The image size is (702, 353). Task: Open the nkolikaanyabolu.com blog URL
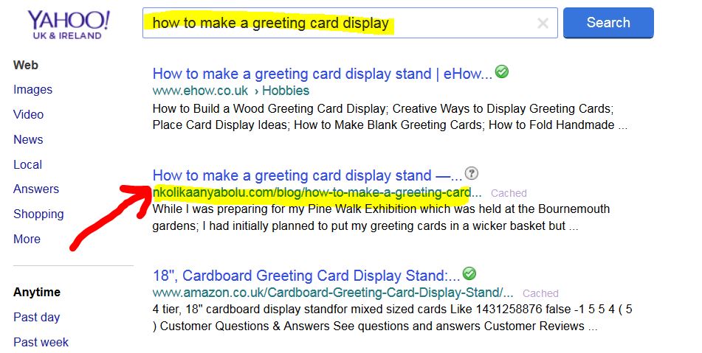[317, 192]
